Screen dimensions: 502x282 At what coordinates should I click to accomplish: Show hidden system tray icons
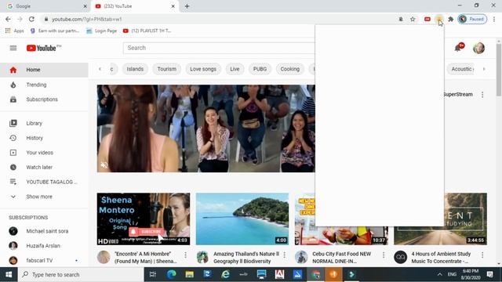[439, 274]
